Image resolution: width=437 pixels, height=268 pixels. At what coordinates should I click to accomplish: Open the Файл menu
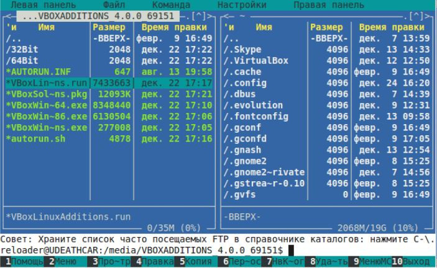pyautogui.click(x=114, y=5)
